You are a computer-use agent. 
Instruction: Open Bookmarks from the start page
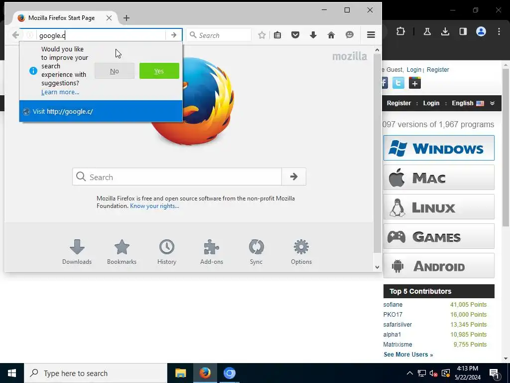click(122, 252)
